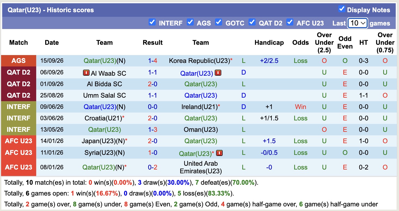
Task: Visit the Umm Salal SC team page
Action: (x=105, y=95)
